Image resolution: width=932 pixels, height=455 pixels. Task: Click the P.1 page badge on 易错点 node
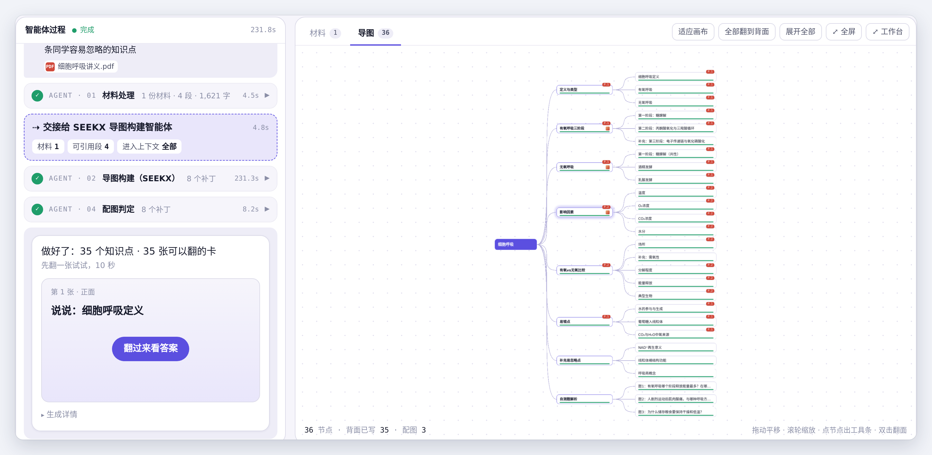click(606, 317)
